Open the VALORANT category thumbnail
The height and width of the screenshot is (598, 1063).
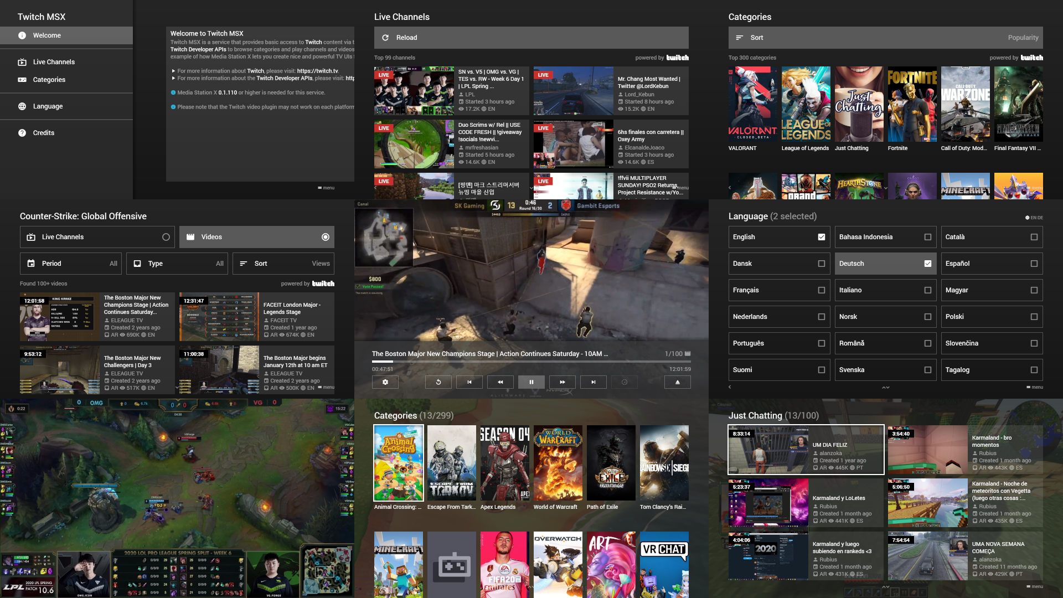pos(752,105)
